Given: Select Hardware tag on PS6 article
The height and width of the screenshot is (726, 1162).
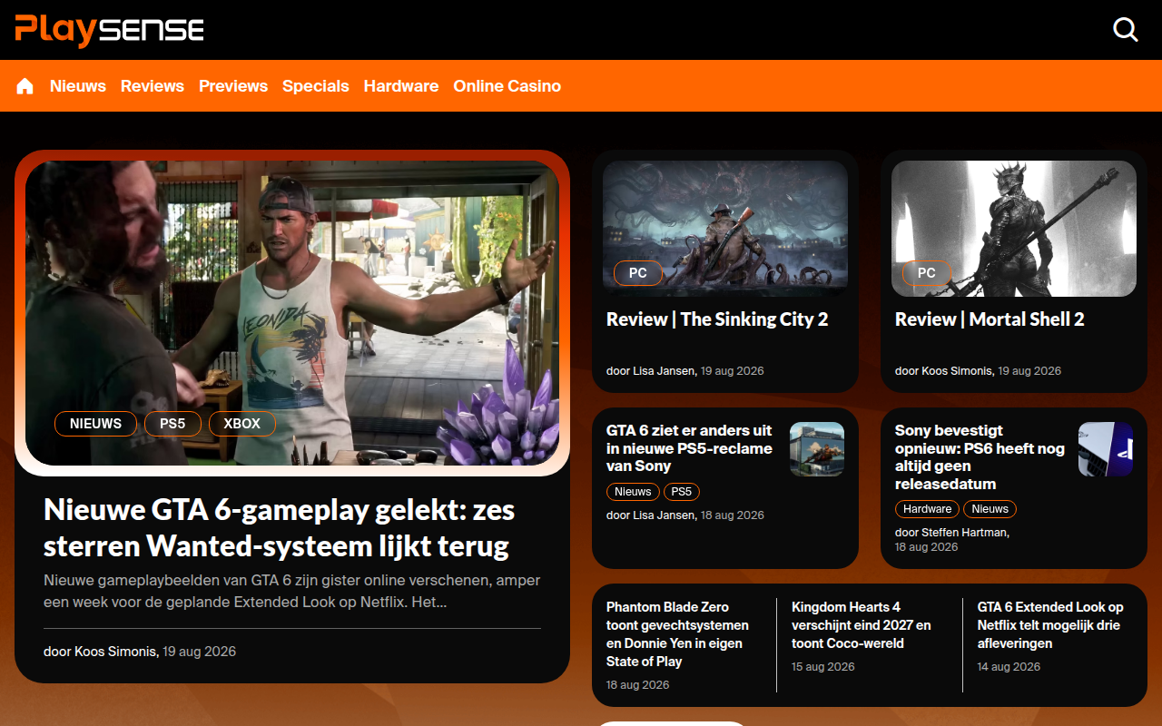Looking at the screenshot, I should pyautogui.click(x=928, y=509).
